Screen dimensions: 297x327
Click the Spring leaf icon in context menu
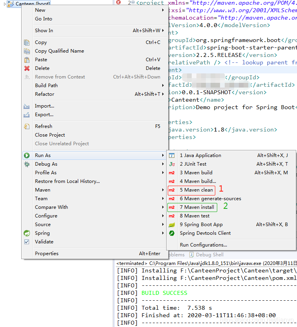point(27,233)
